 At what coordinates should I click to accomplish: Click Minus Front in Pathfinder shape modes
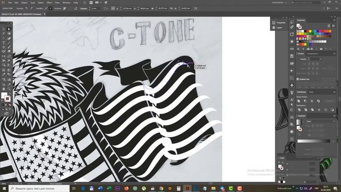pos(305,101)
